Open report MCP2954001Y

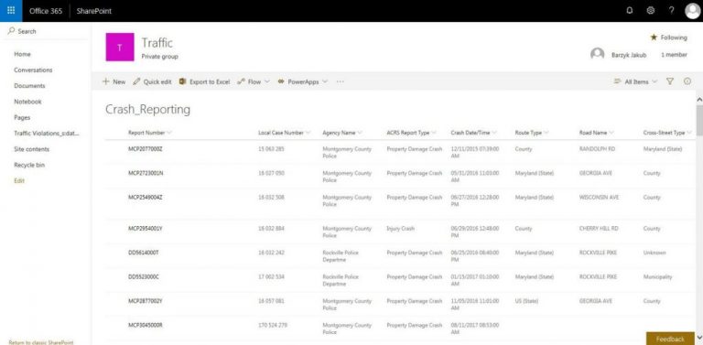(x=146, y=229)
